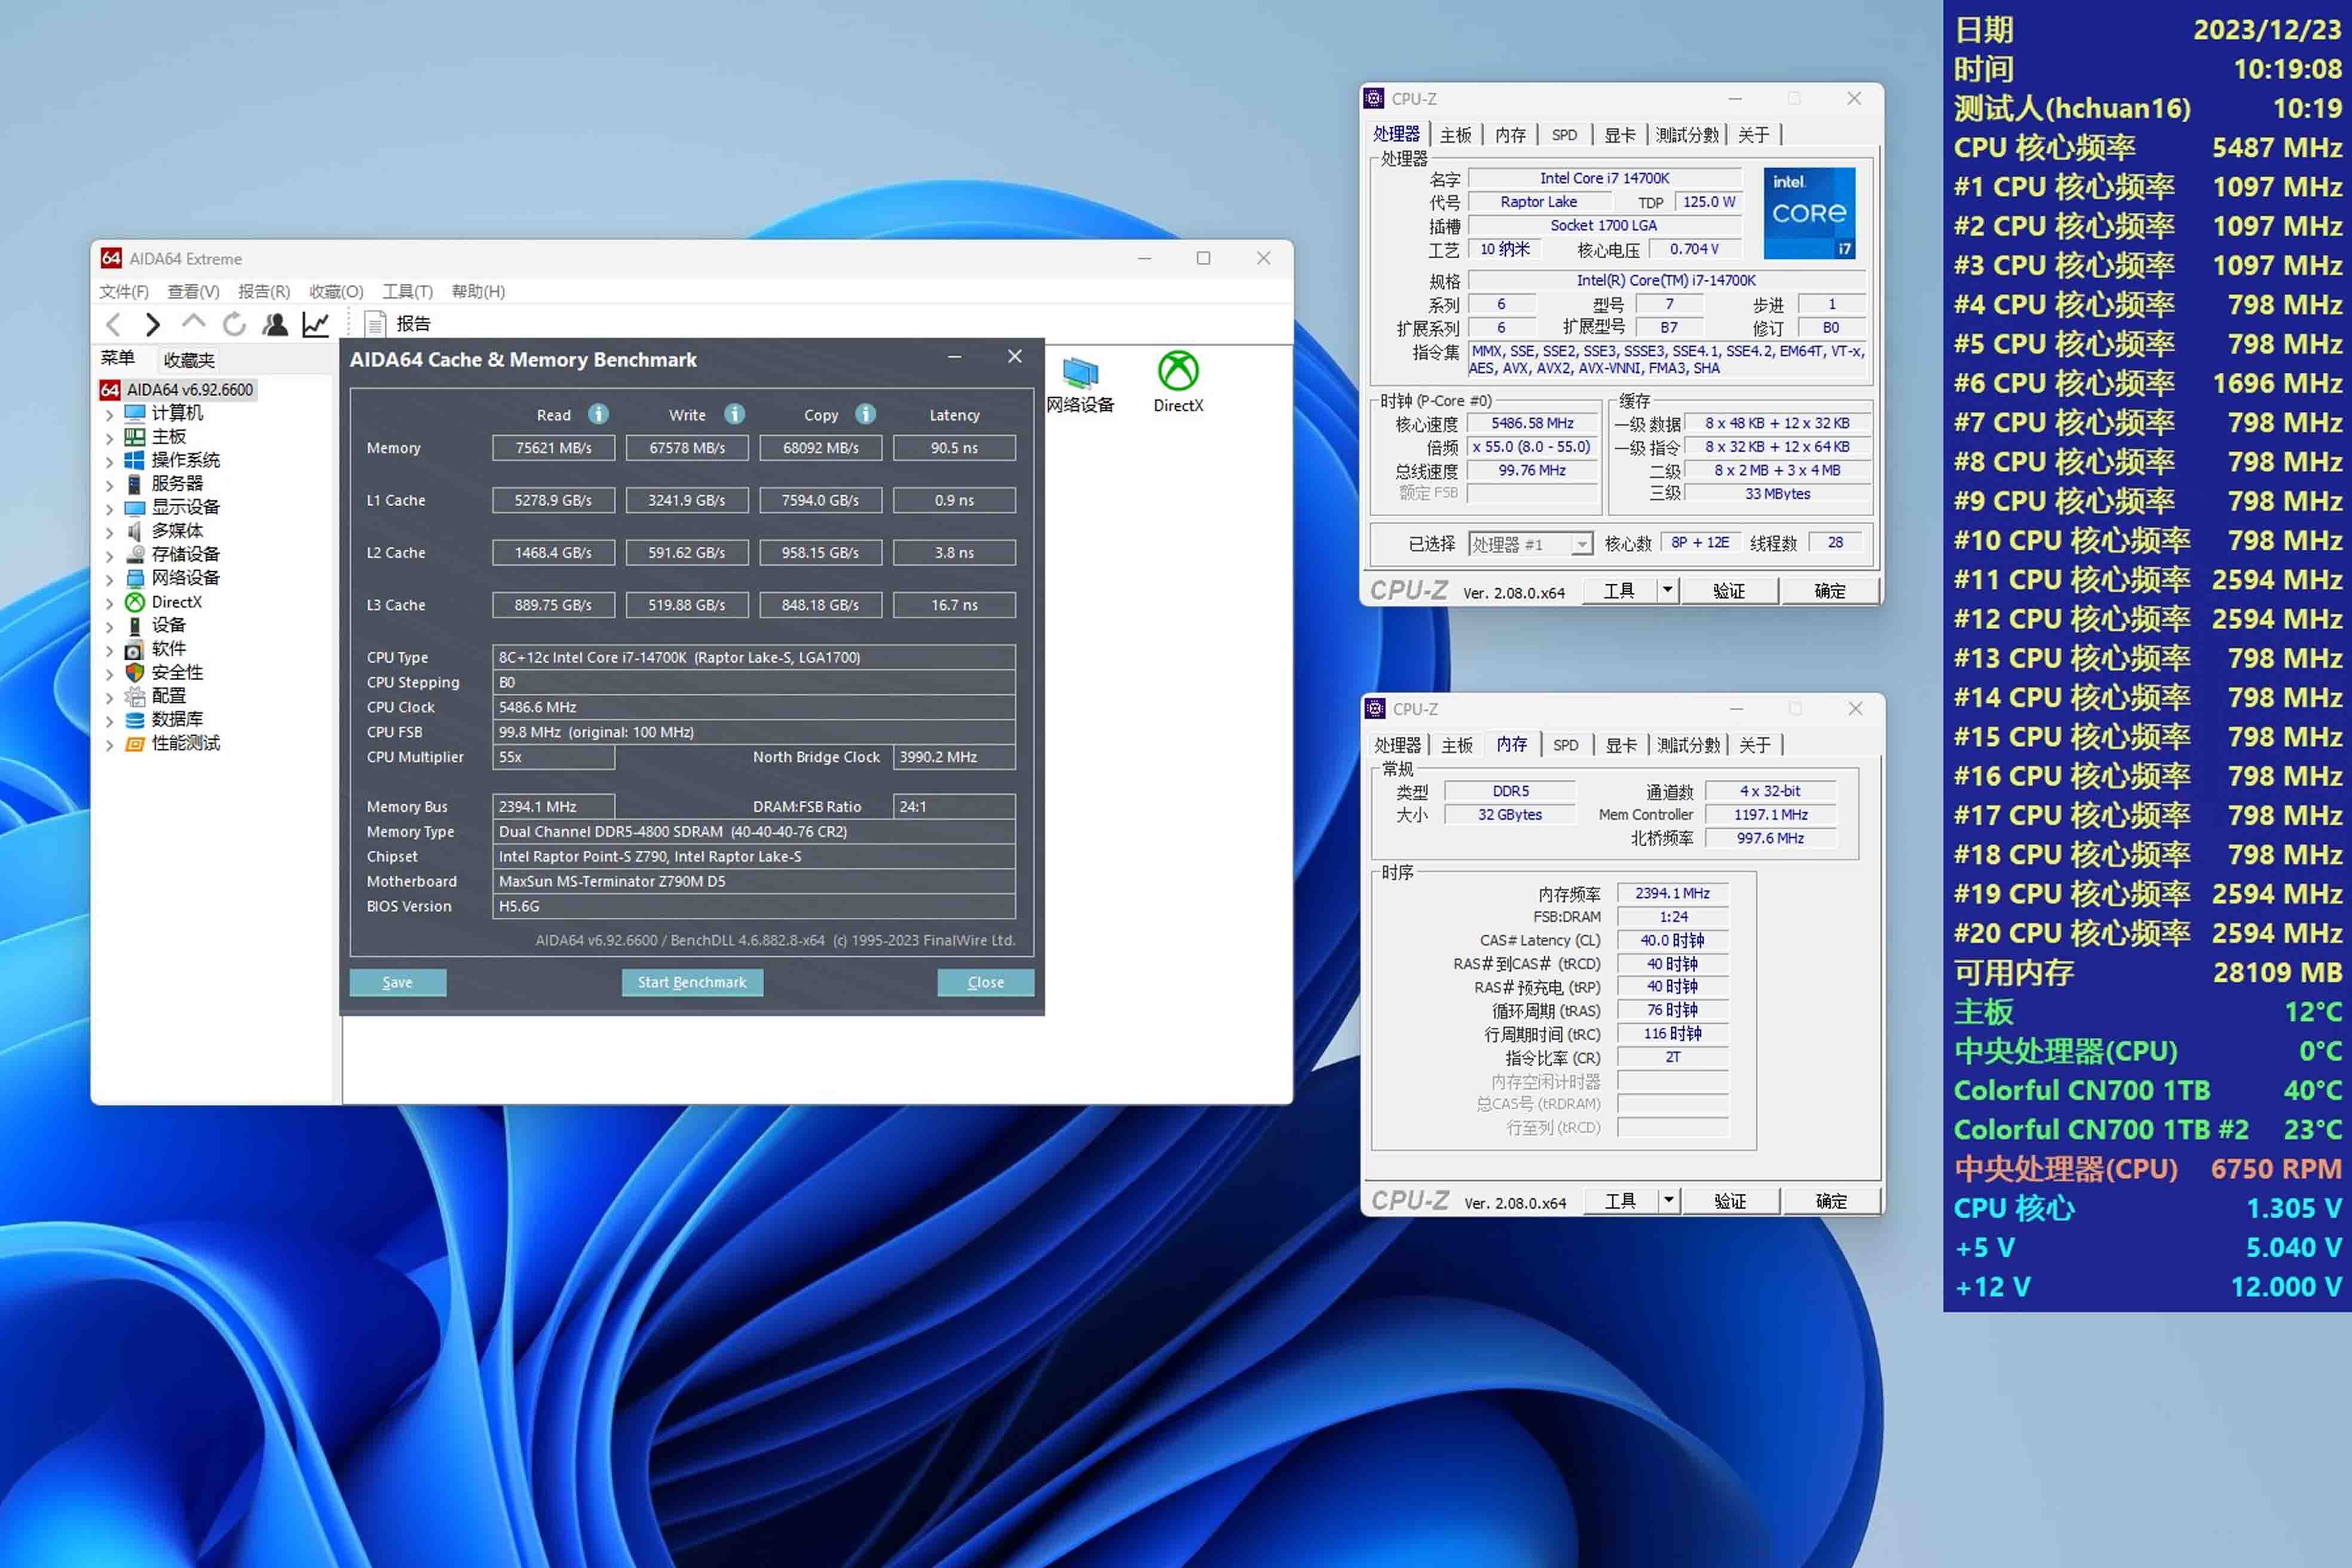2352x1568 pixels.
Task: Close the benchmark dialog with X
Action: coord(1015,357)
